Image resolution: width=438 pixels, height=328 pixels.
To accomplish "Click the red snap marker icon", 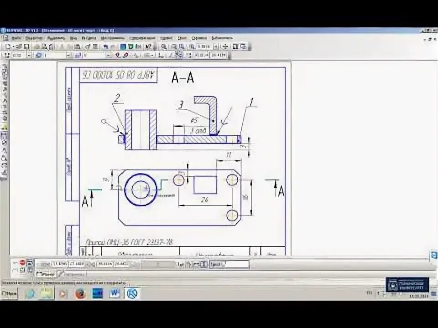I will coord(118,55).
